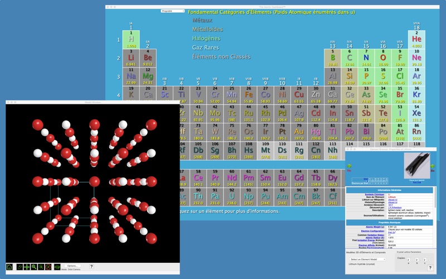This screenshot has width=446, height=279.
Task: Open the Electron Configuration link
Action: 372,231
